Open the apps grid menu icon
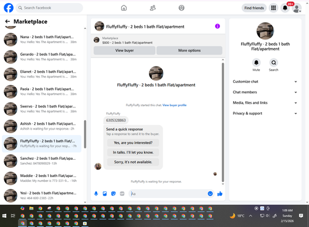Image resolution: width=309 pixels, height=227 pixels. point(273,8)
